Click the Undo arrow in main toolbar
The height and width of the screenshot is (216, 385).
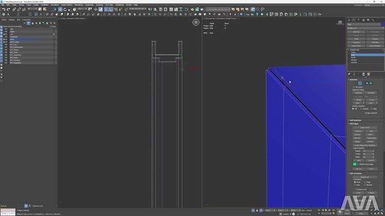[x=4, y=10]
